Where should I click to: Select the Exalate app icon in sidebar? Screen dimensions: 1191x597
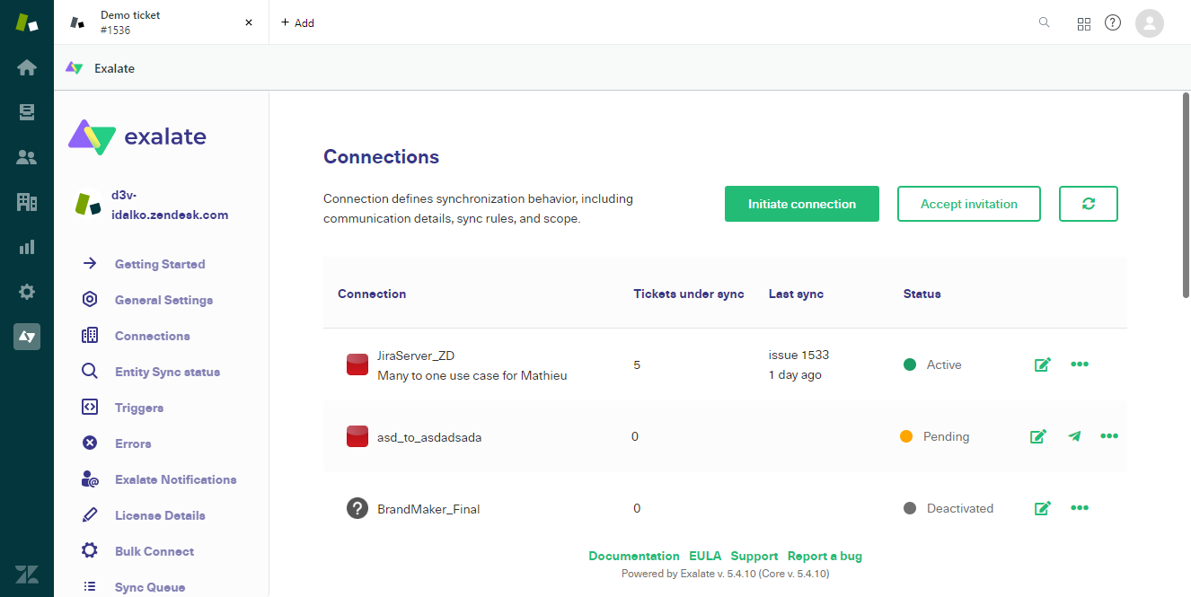click(x=27, y=337)
